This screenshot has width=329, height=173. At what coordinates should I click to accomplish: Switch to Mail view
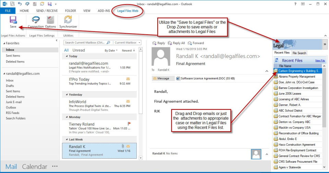click(11, 167)
